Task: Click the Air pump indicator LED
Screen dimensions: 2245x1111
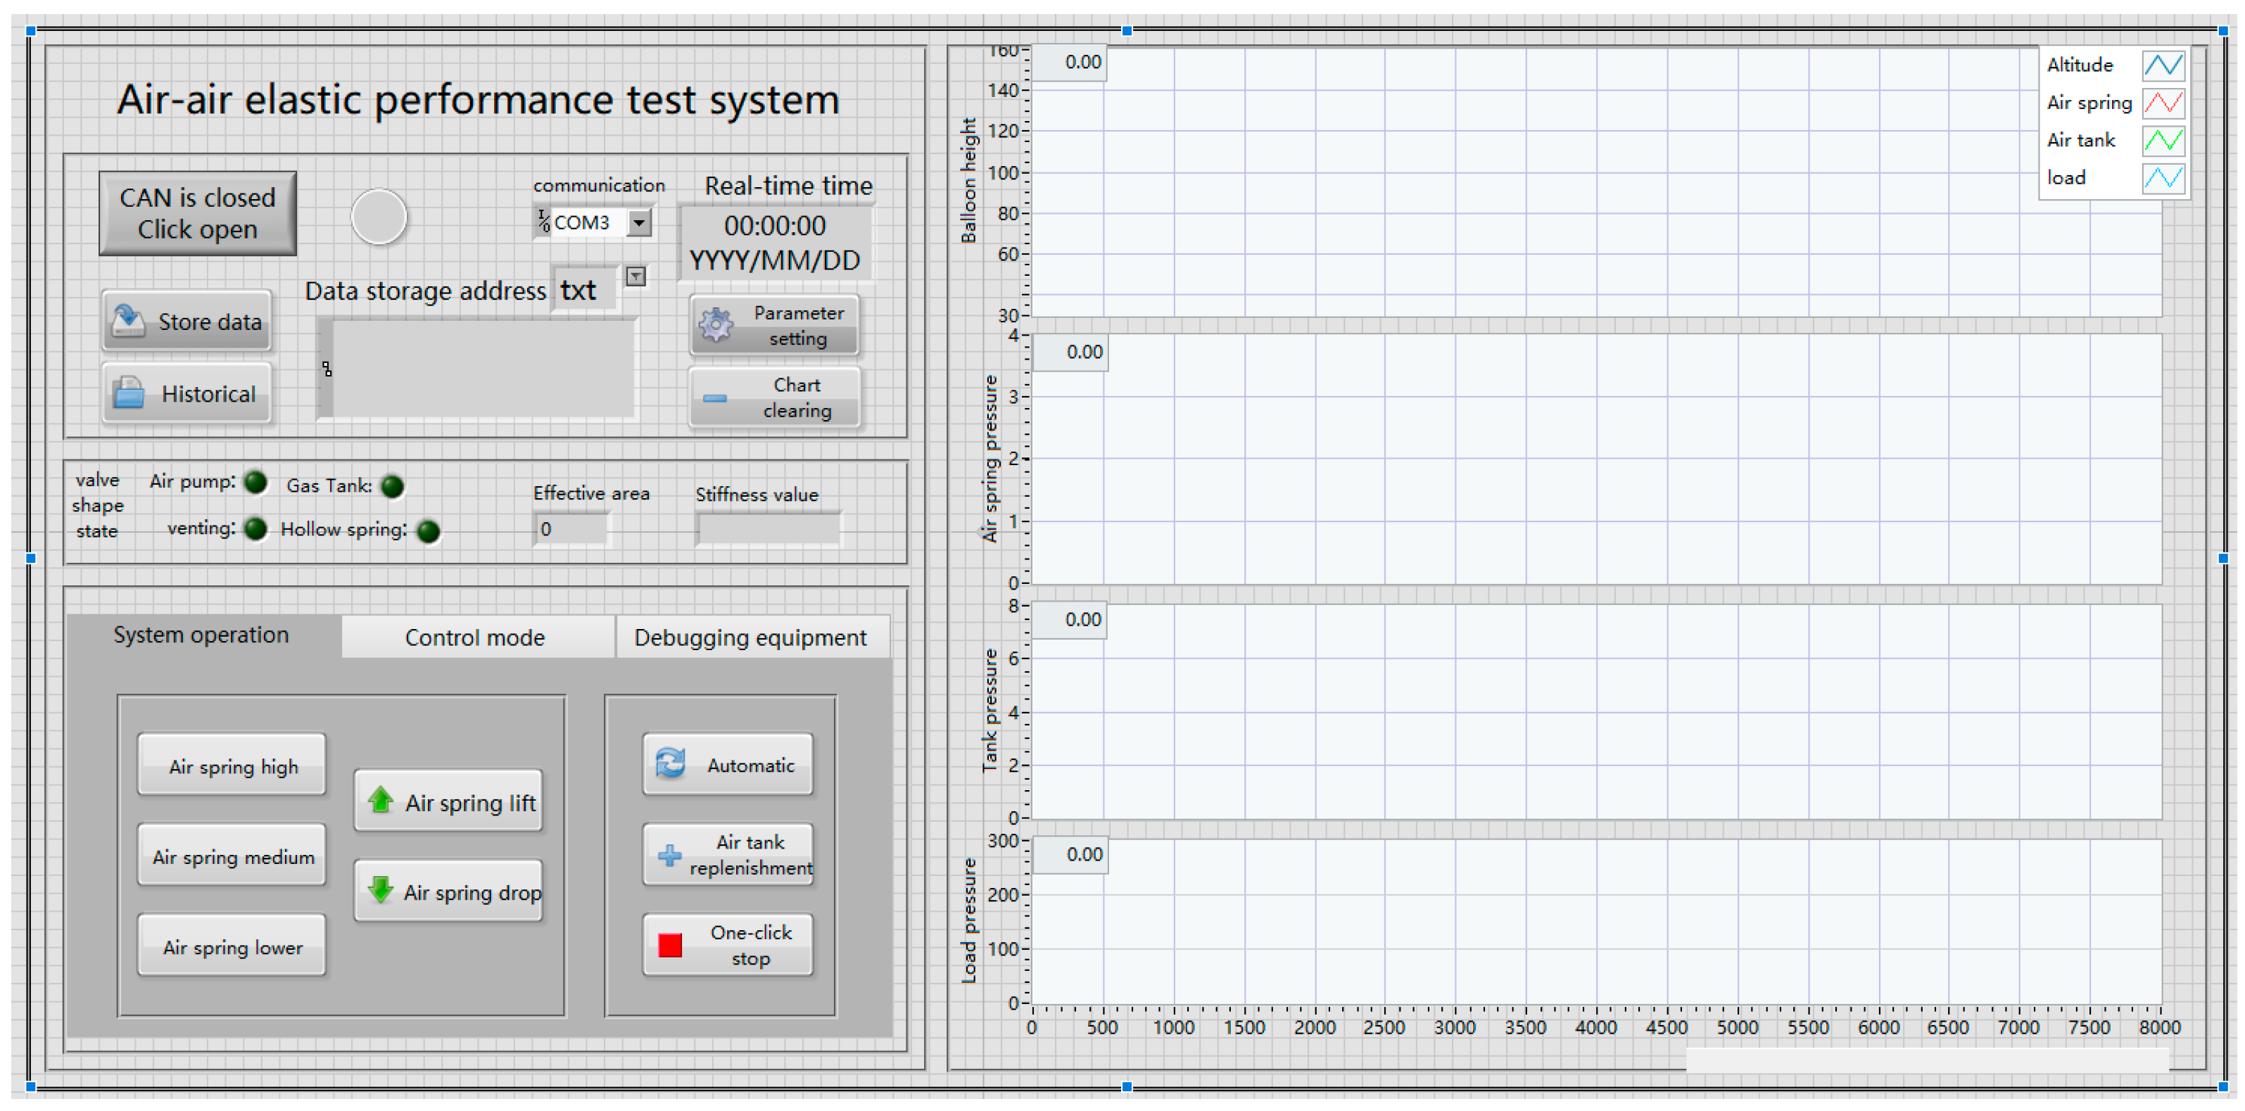Action: point(255,482)
